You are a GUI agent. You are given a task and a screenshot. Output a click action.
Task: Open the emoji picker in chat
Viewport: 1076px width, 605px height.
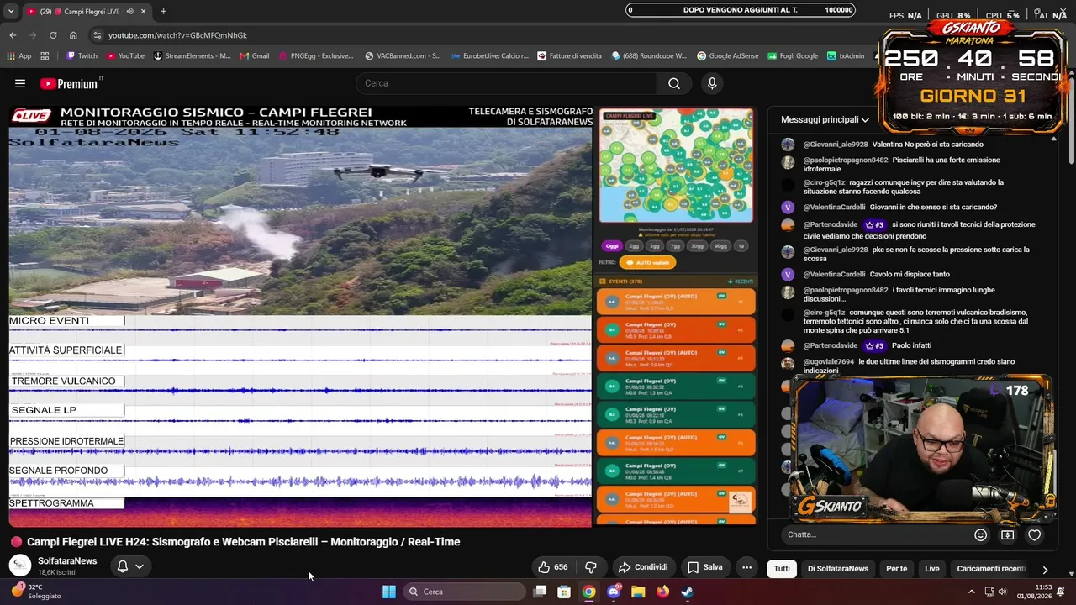pos(980,534)
